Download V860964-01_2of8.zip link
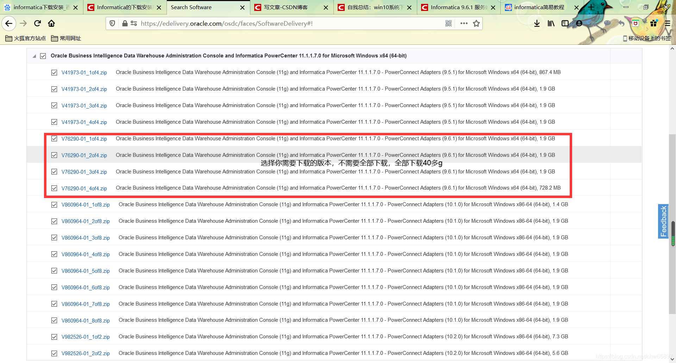 point(86,221)
